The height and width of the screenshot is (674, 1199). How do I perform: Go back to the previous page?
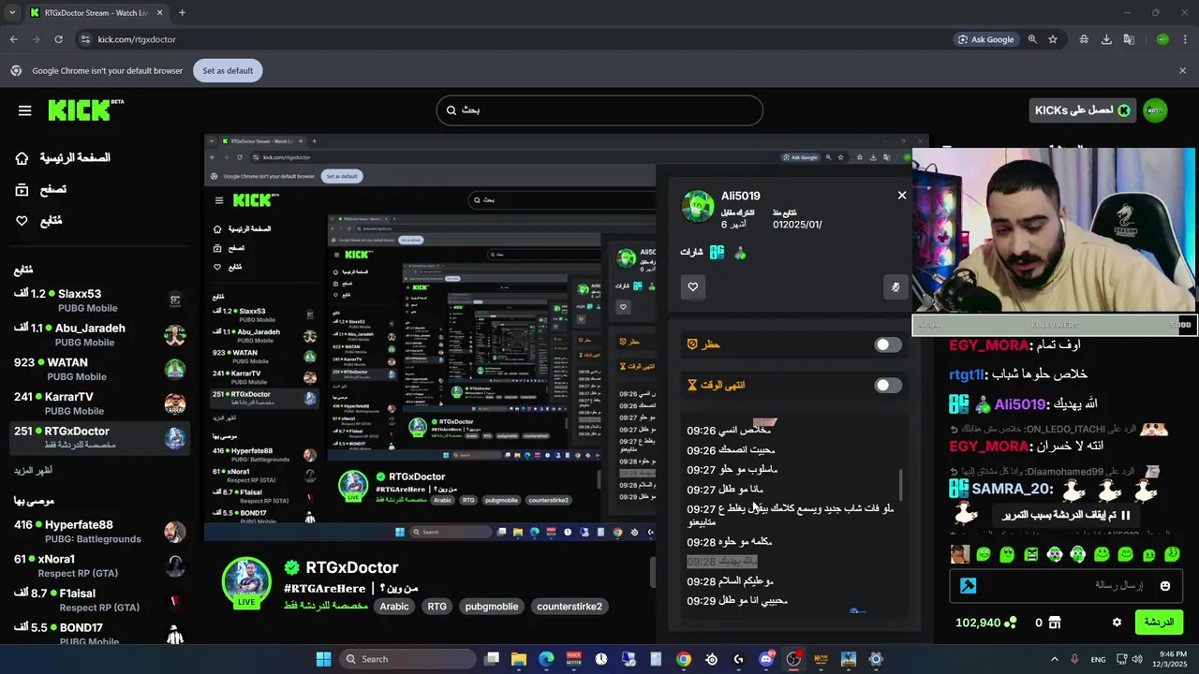[13, 39]
